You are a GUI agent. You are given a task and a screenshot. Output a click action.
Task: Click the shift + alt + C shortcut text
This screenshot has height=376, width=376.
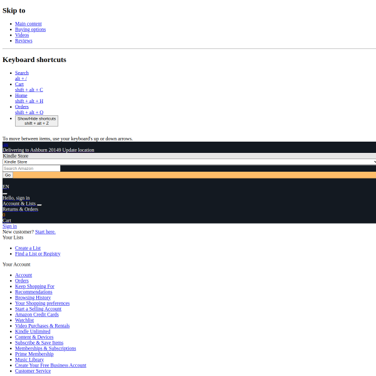(x=29, y=90)
